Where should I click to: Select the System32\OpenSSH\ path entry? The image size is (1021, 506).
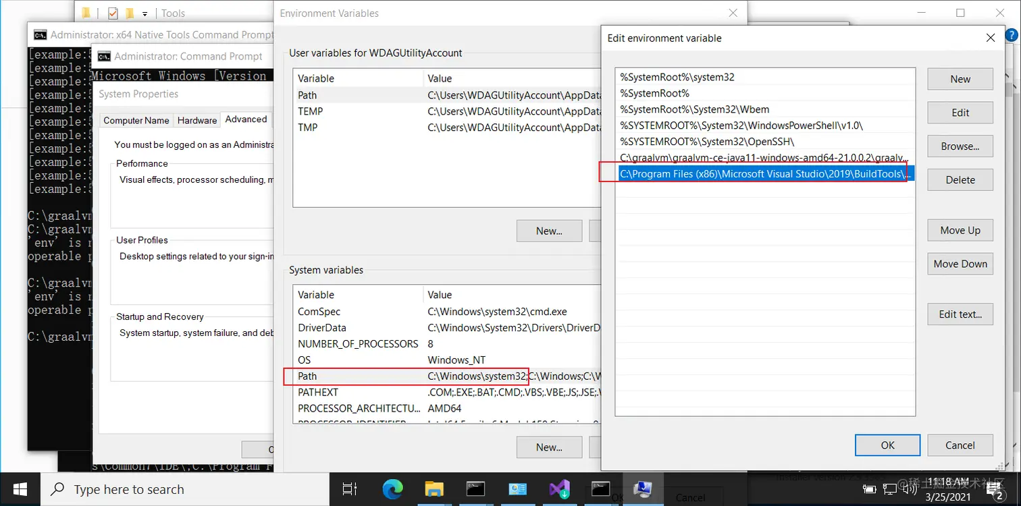[765, 142]
